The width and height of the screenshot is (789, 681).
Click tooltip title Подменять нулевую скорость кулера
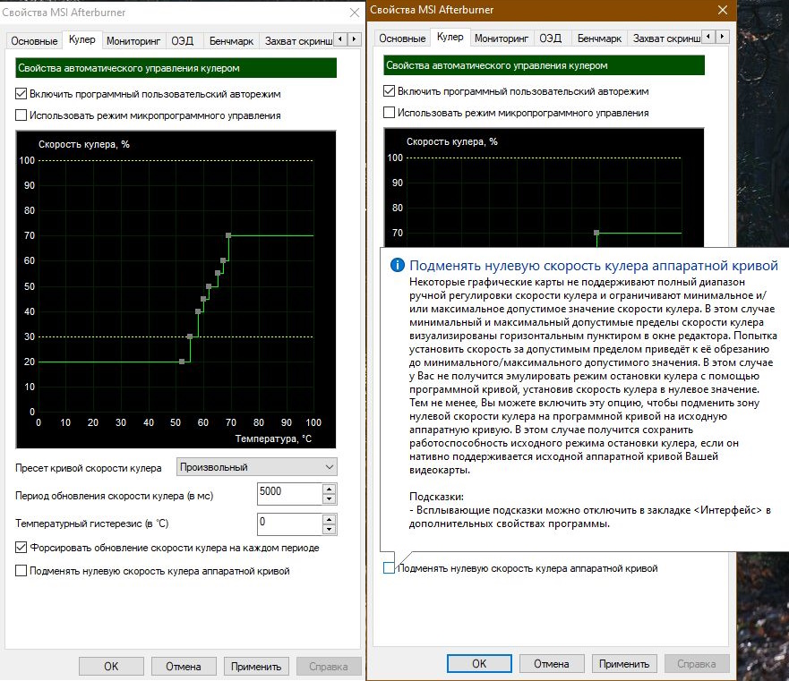(x=594, y=266)
